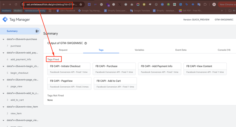Open the camera extension icon in toolbar

[132, 4]
